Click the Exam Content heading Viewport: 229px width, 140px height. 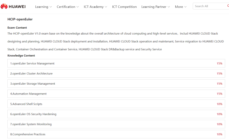pos(17,28)
